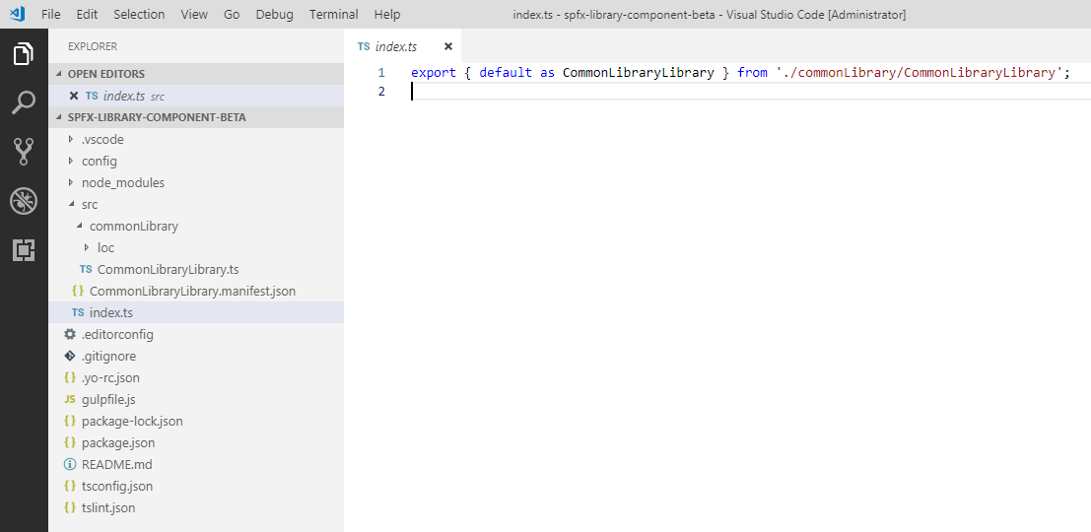Open the Terminal menu
The width and height of the screenshot is (1091, 532).
click(333, 15)
